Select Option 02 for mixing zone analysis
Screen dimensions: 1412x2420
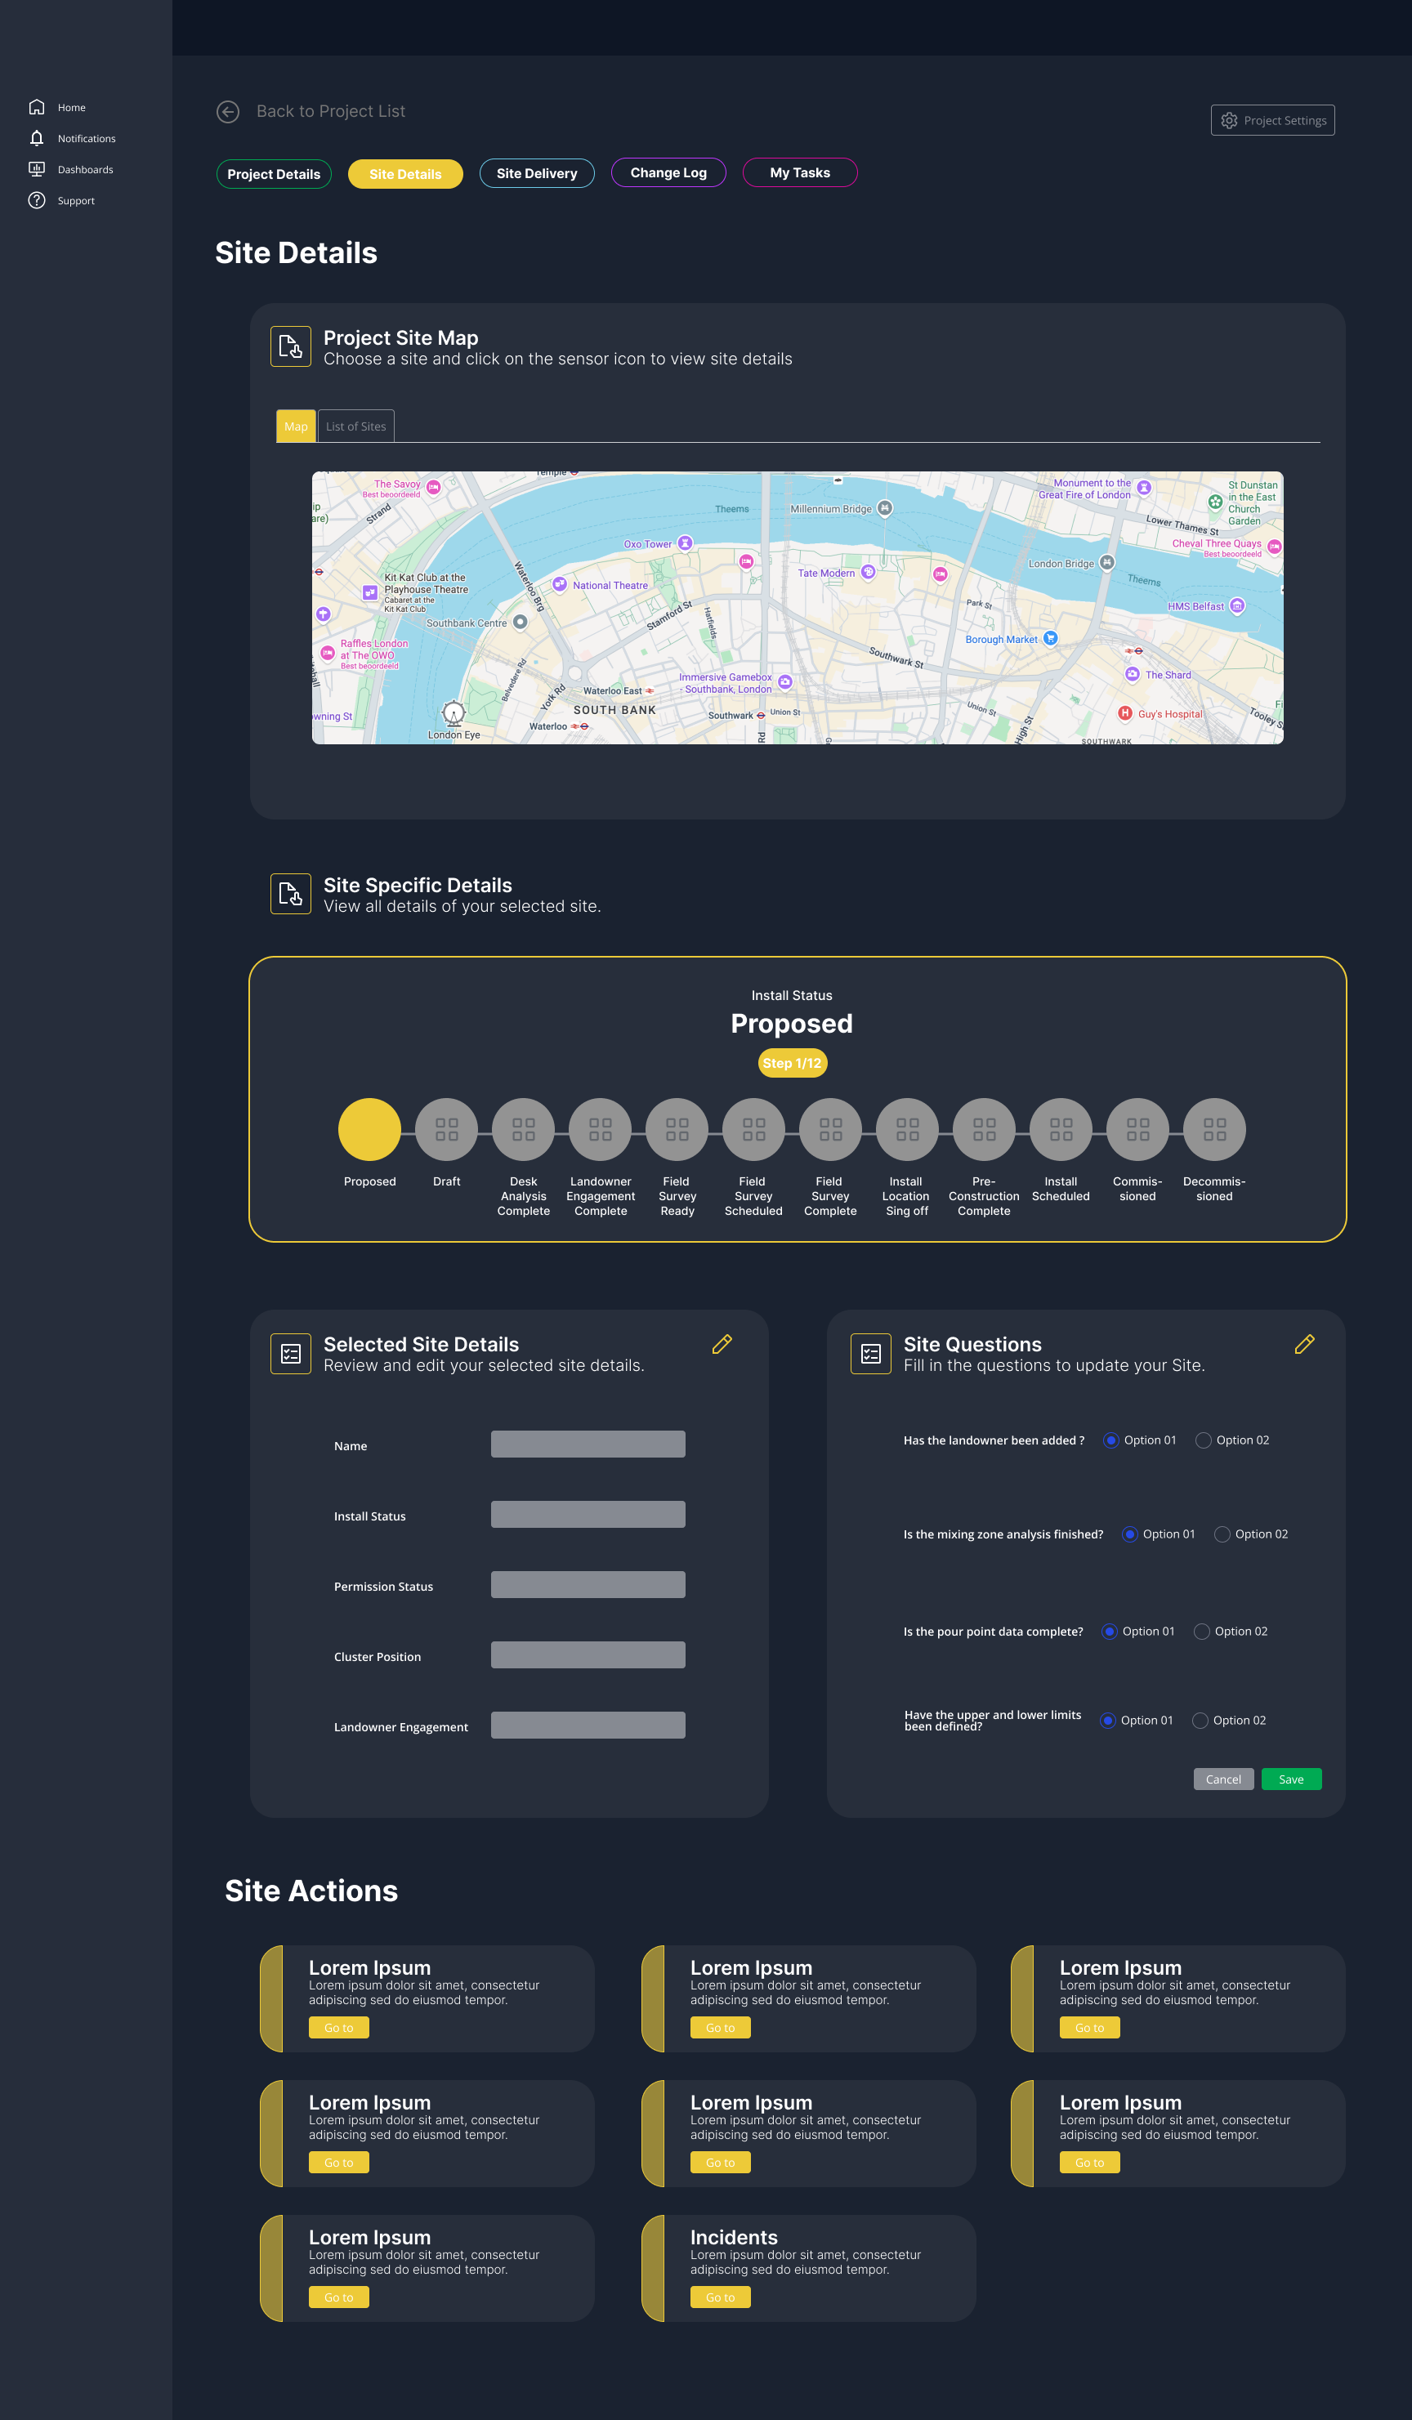(1222, 1534)
